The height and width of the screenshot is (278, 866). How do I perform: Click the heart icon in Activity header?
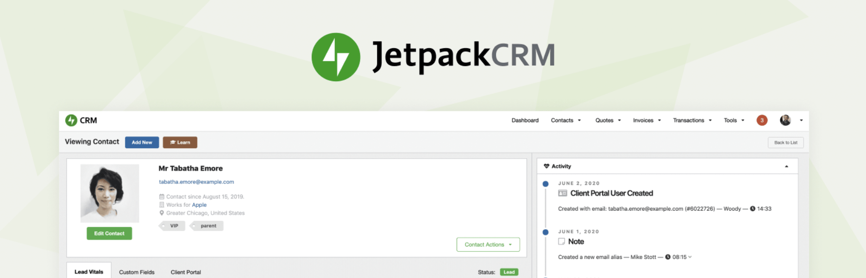546,166
